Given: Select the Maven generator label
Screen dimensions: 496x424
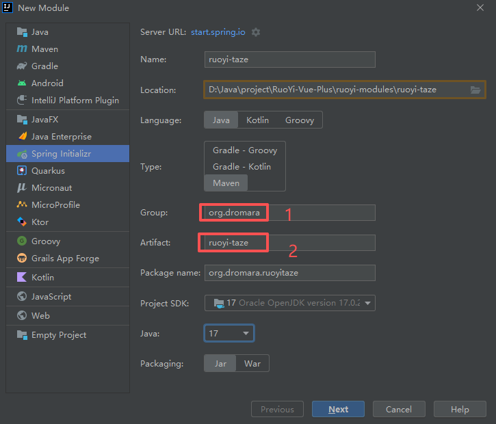Looking at the screenshot, I should 44,49.
